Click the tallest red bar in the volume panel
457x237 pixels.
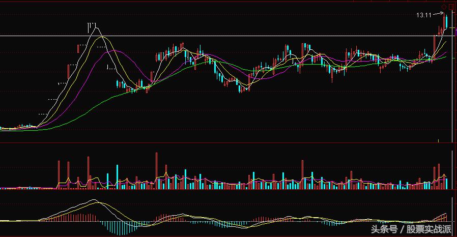157,171
